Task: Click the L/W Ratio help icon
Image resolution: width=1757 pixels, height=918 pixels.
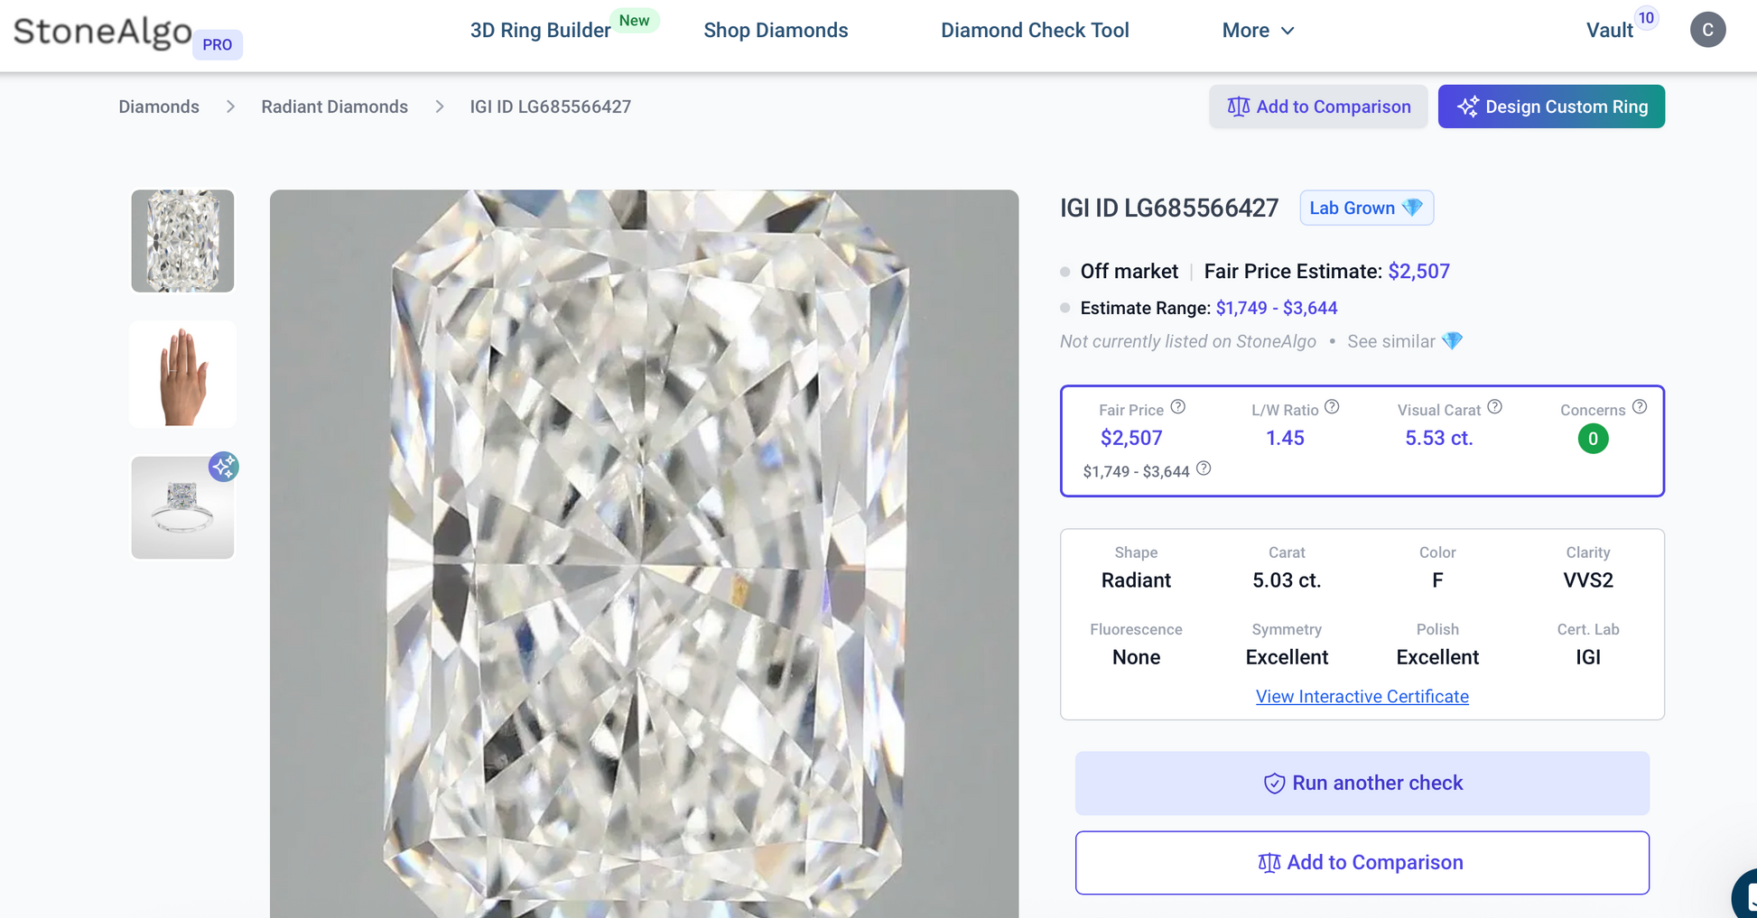Action: point(1332,407)
